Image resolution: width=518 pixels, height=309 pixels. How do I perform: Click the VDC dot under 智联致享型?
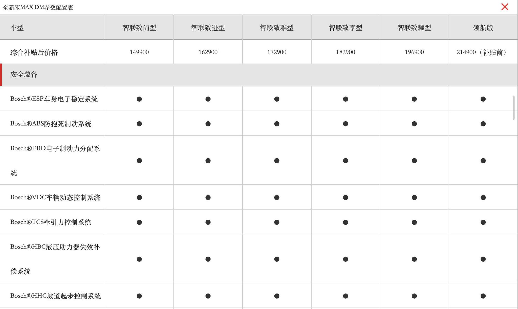coord(346,197)
